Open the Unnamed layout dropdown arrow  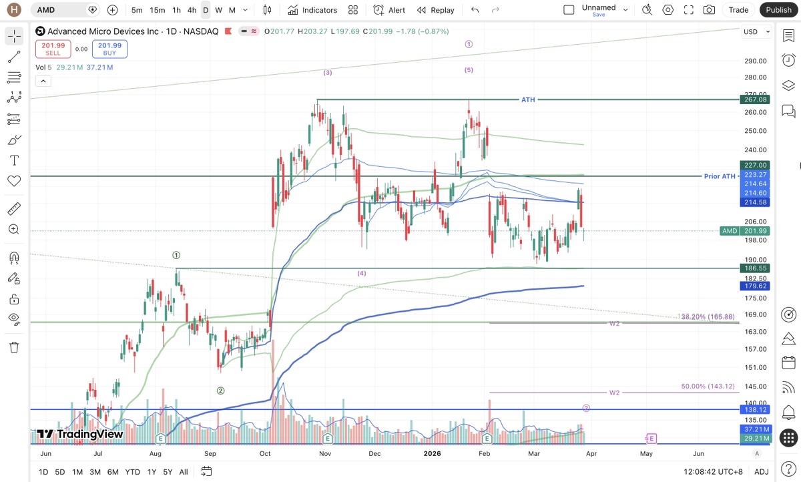pos(625,10)
